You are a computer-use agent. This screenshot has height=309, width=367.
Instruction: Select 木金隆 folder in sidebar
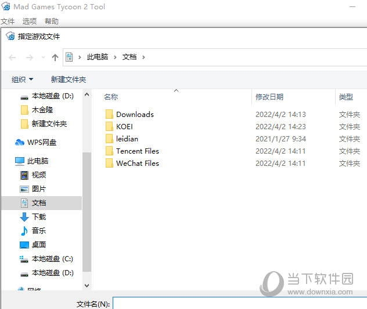point(37,110)
